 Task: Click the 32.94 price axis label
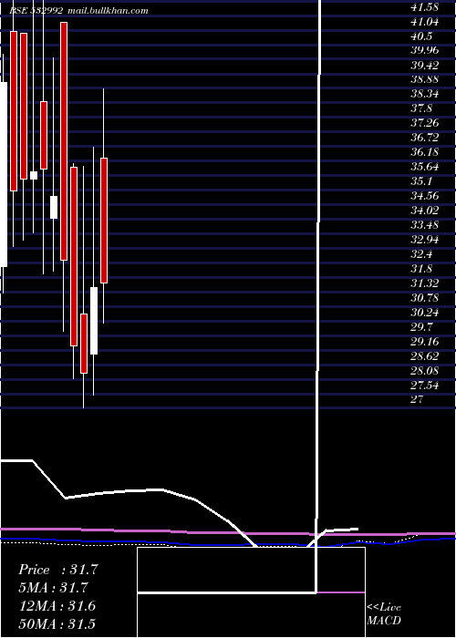click(425, 239)
